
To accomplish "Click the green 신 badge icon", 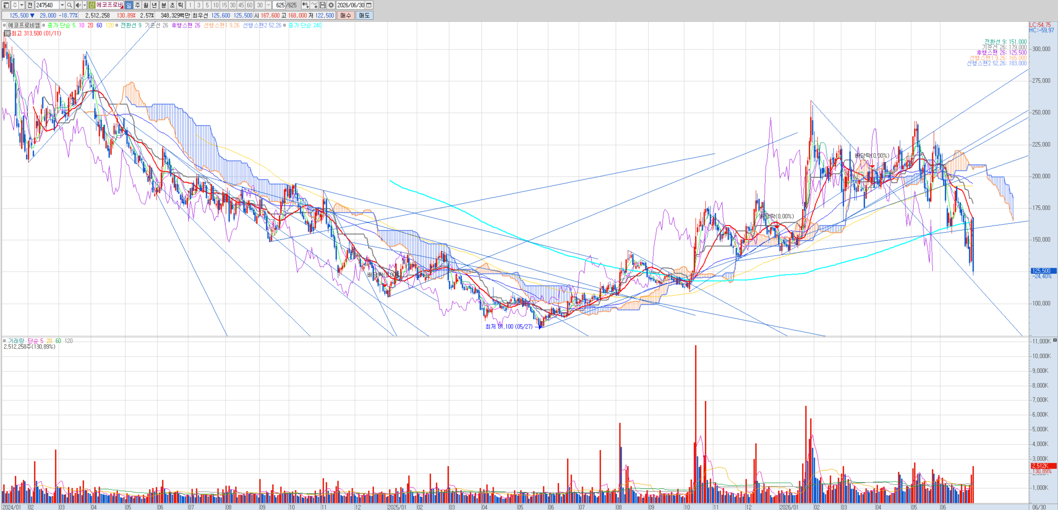I will (x=92, y=5).
